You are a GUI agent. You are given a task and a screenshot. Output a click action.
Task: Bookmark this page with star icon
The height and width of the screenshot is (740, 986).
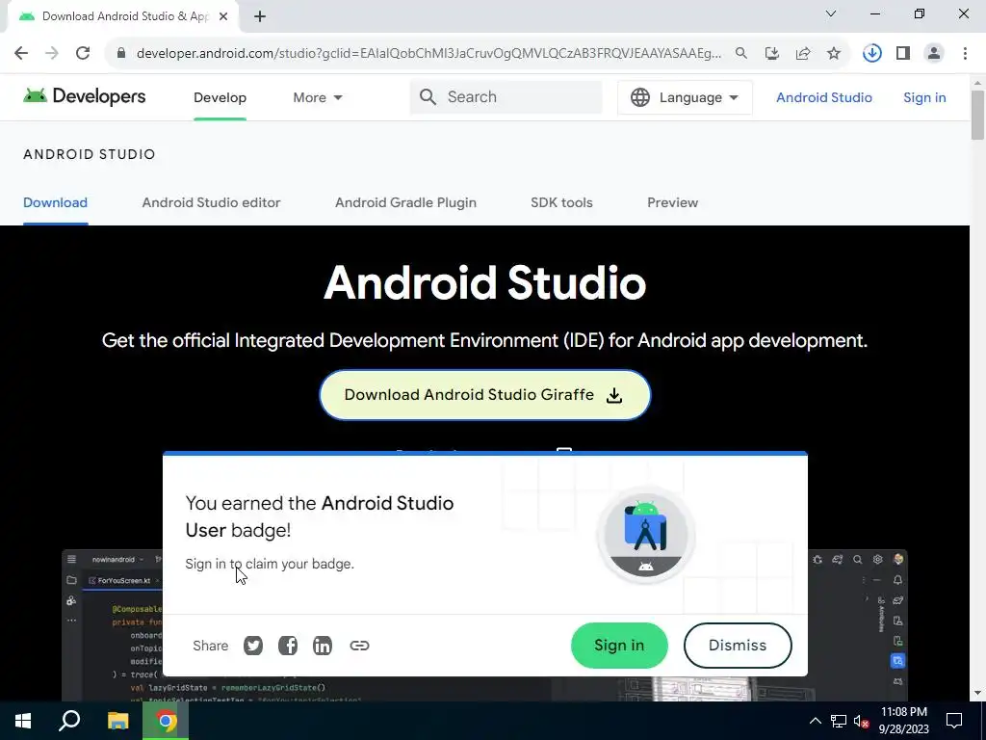834,53
